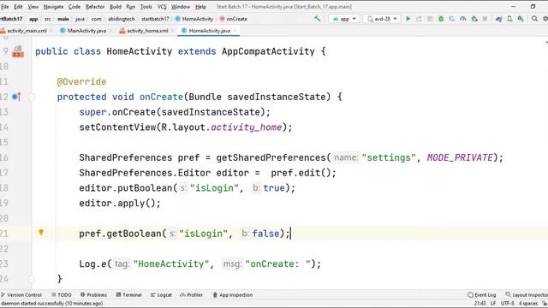Image resolution: width=548 pixels, height=308 pixels.
Task: Click the 21:43 cursor position indicator
Action: point(480,304)
